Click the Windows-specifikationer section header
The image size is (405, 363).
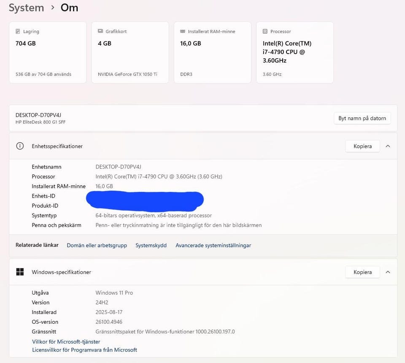[203, 272]
